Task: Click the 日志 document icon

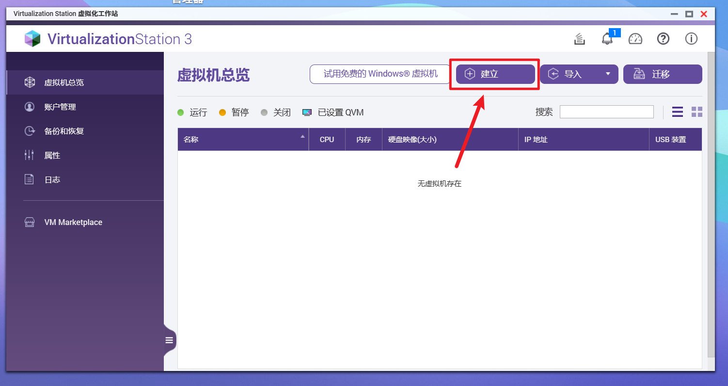Action: click(30, 179)
